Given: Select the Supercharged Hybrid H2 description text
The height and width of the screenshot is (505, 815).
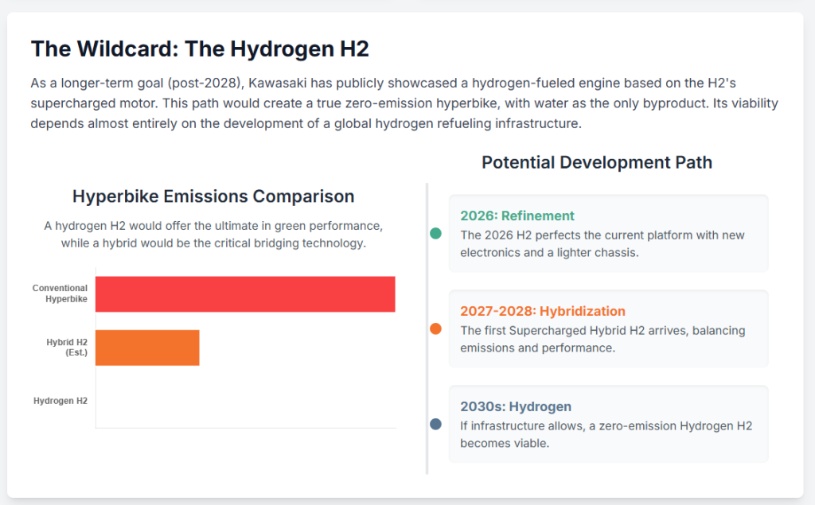Looking at the screenshot, I should click(x=602, y=339).
